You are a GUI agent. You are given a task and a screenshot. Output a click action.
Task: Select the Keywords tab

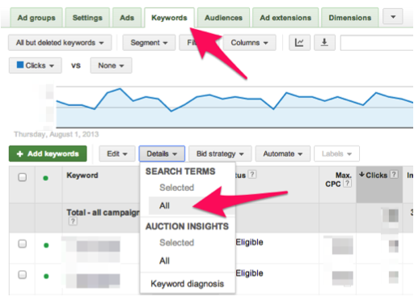(169, 18)
